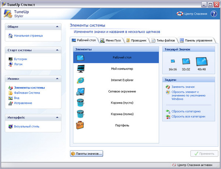Viewport: 221px width, 169px height.
Task: Click the lifebuoy icon in the status bar
Action: [x=174, y=165]
